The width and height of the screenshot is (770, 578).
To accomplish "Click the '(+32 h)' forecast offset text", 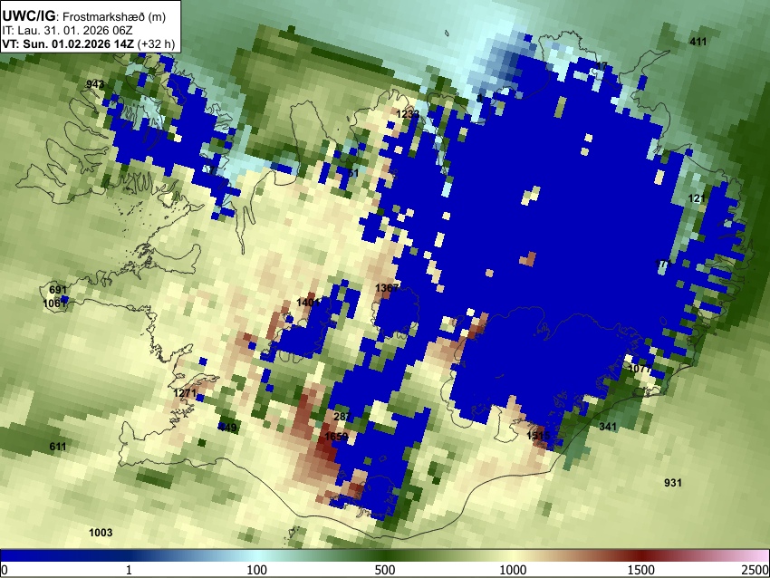I will pyautogui.click(x=156, y=43).
